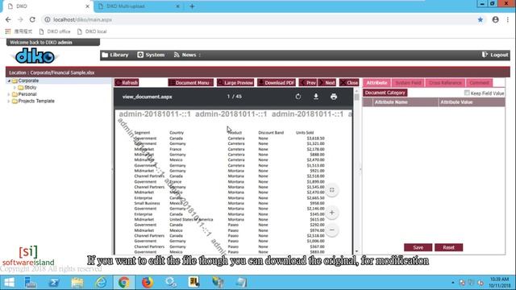516x290 pixels.
Task: Select the Projects Template folder
Action: 36,101
